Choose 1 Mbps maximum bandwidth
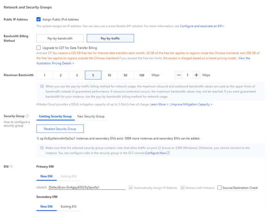Screen dimensions: 268x213 [45, 75]
